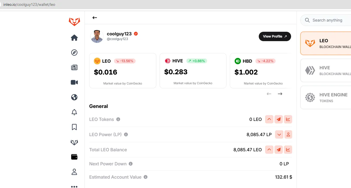
Task: Click the verified badge next to coolguy123
Action: click(136, 34)
